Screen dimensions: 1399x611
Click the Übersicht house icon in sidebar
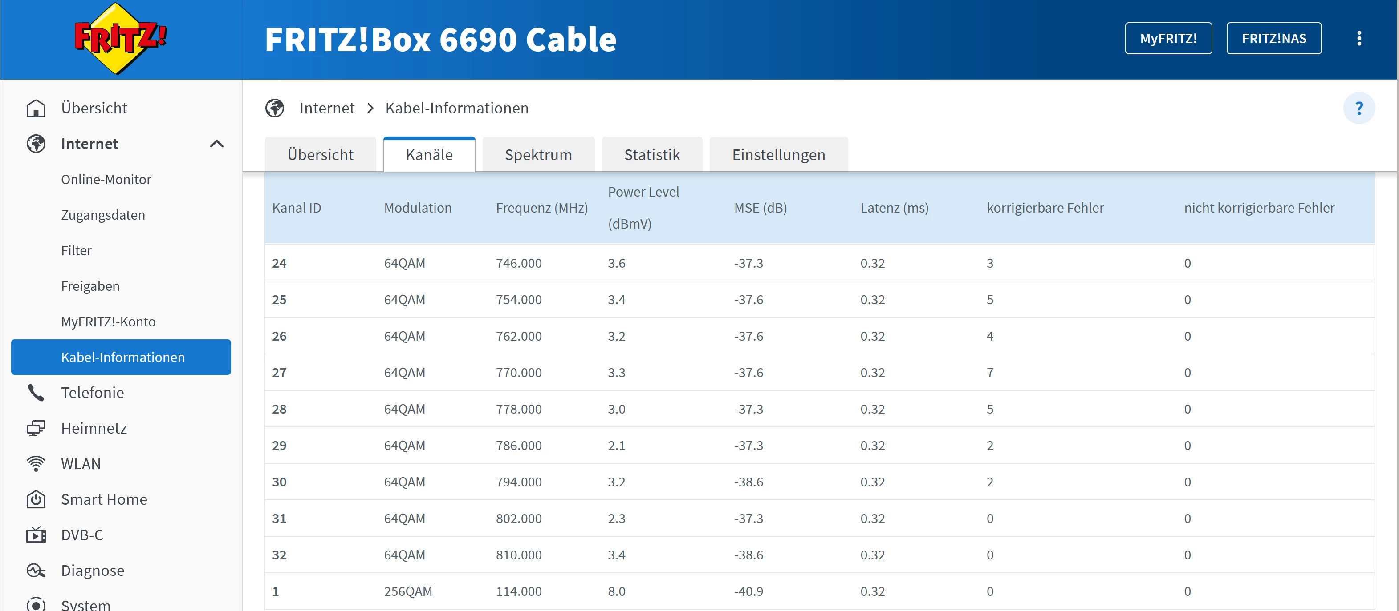point(36,108)
